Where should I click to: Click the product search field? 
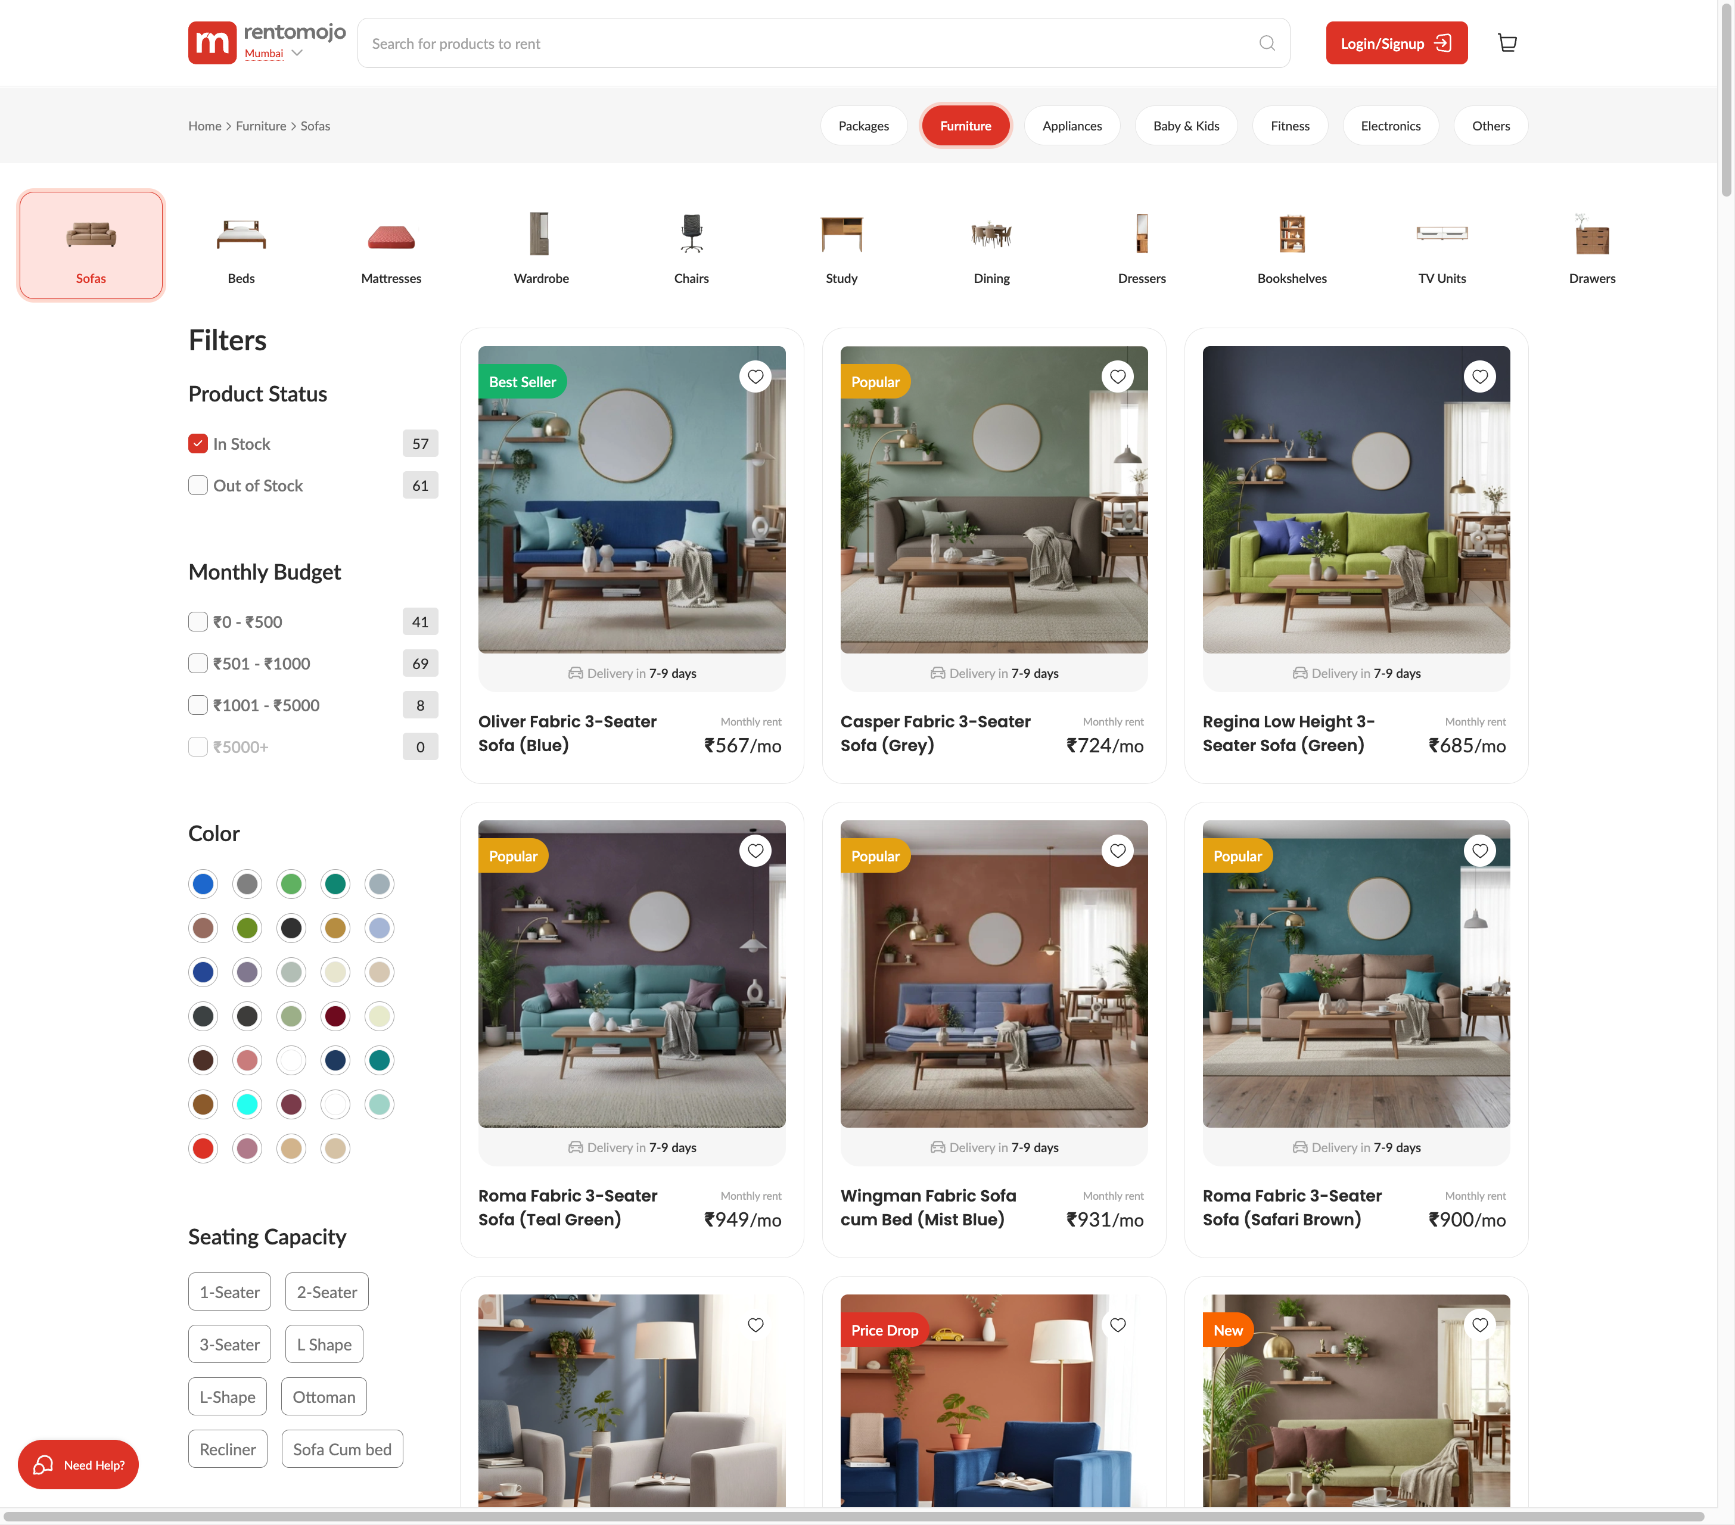823,43
